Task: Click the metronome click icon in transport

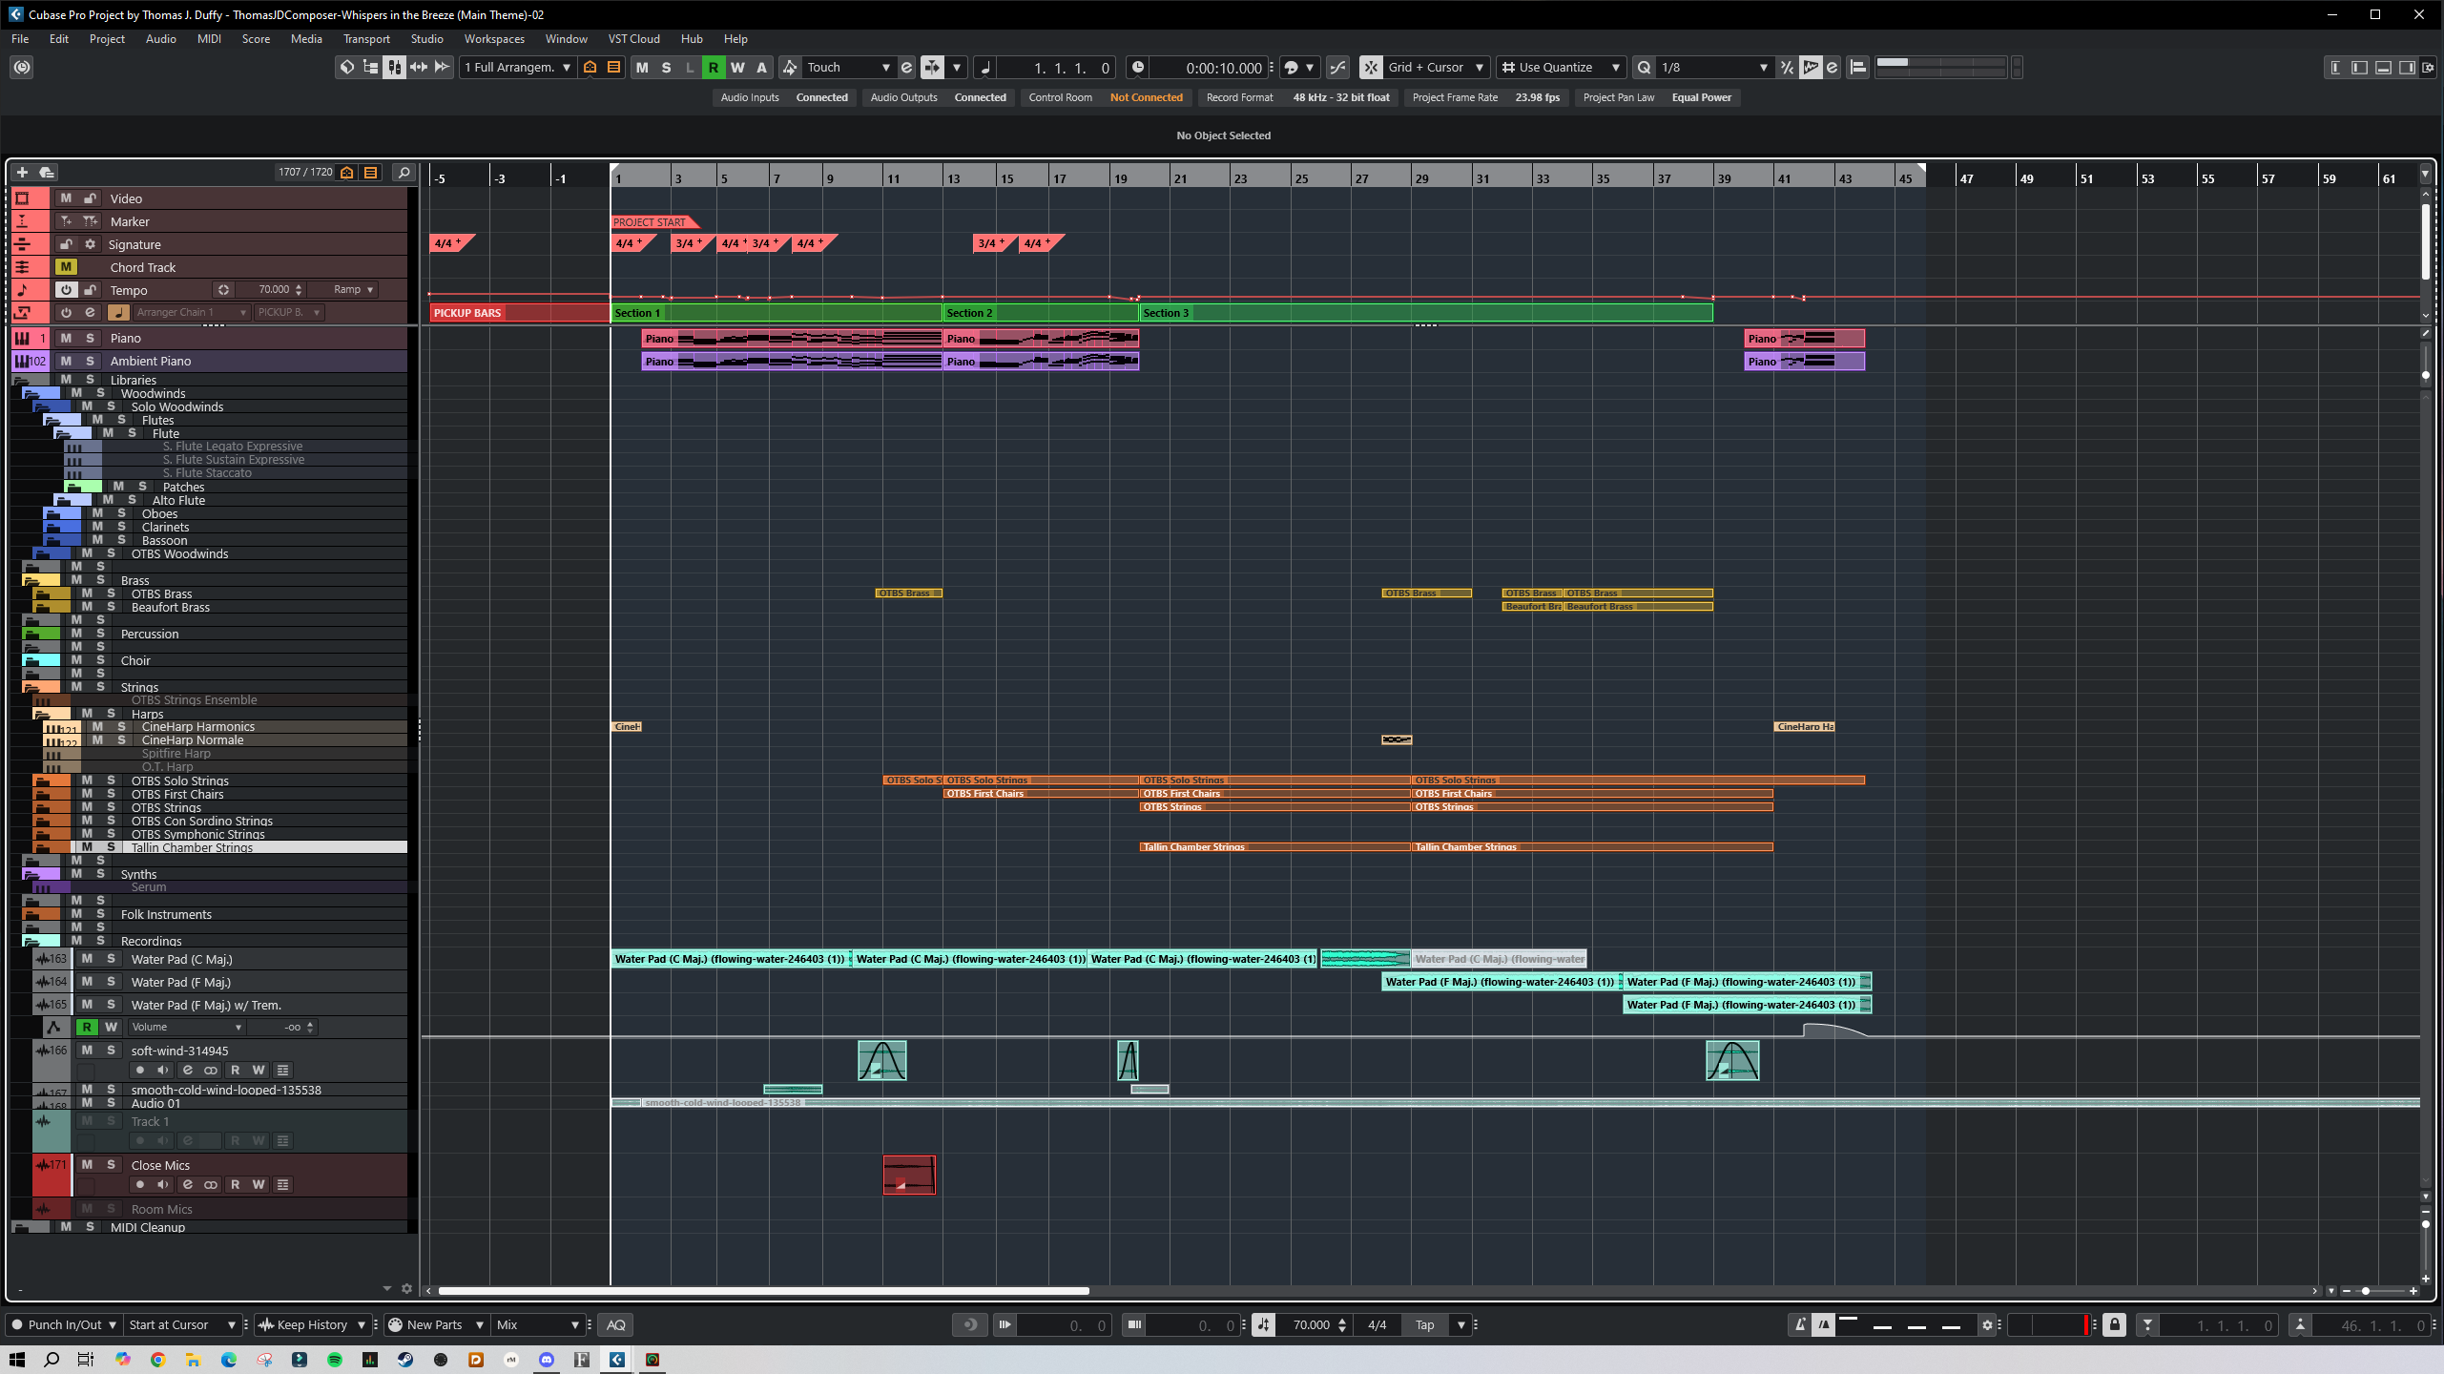Action: pos(1800,1324)
